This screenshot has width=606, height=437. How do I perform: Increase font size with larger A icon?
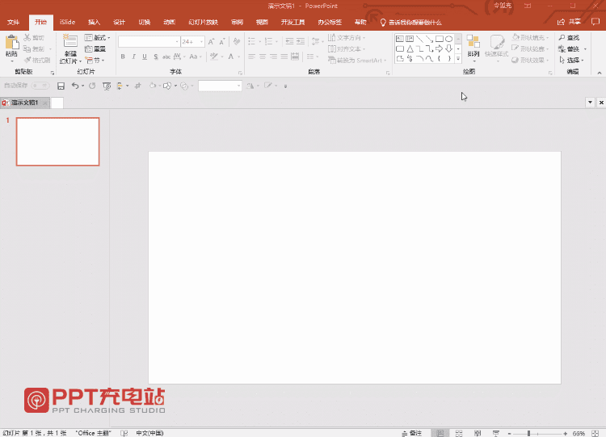coord(212,42)
